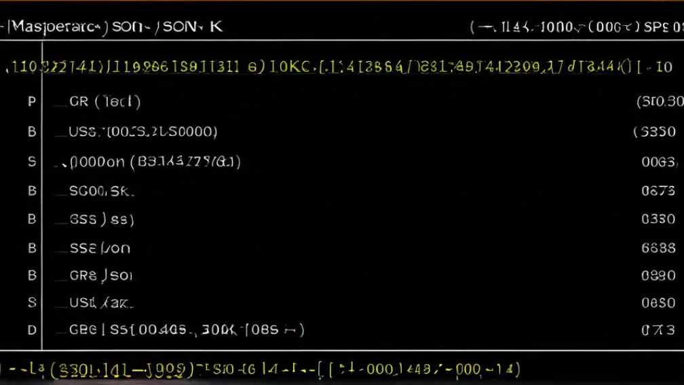684x385 pixels.
Task: Click the yellow line beginning "110322141"
Action: (x=339, y=67)
